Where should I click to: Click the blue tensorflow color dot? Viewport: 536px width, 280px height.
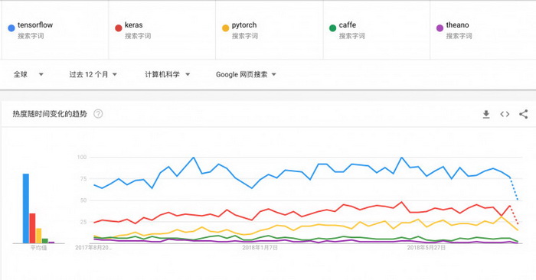tap(11, 28)
